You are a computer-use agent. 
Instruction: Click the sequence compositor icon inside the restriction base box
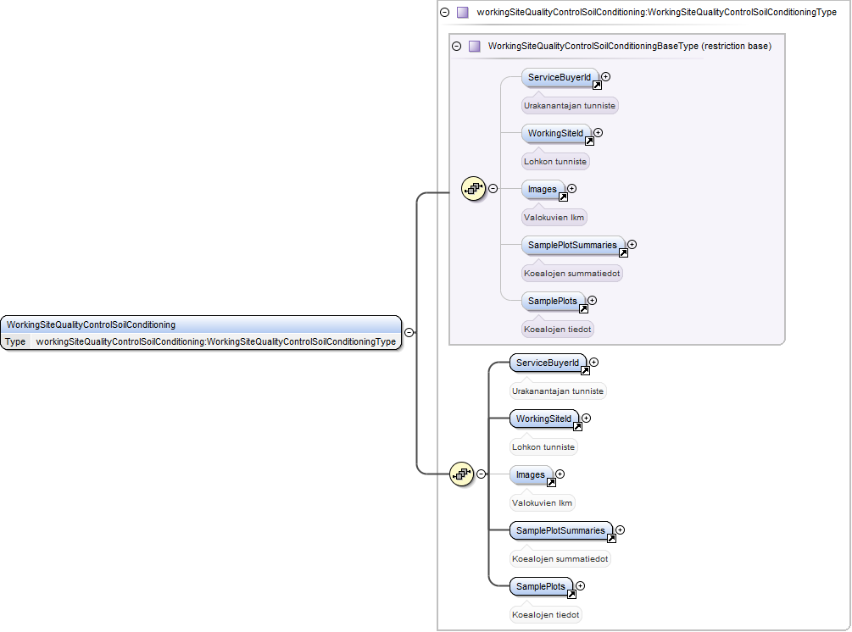473,189
